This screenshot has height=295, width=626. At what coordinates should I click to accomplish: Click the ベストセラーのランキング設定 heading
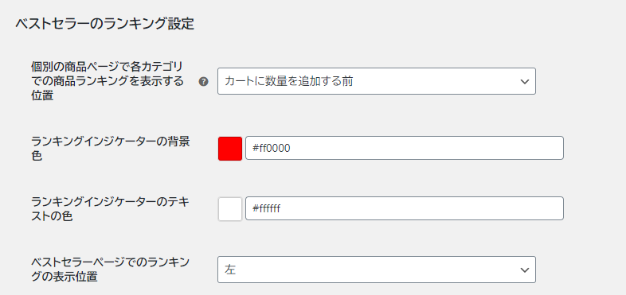tap(104, 24)
